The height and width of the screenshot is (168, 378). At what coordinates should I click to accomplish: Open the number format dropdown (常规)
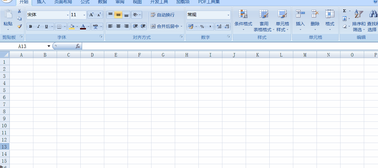(228, 15)
